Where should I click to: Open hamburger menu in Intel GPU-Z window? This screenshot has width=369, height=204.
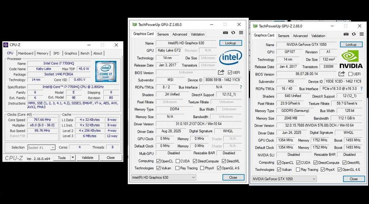[x=241, y=33]
